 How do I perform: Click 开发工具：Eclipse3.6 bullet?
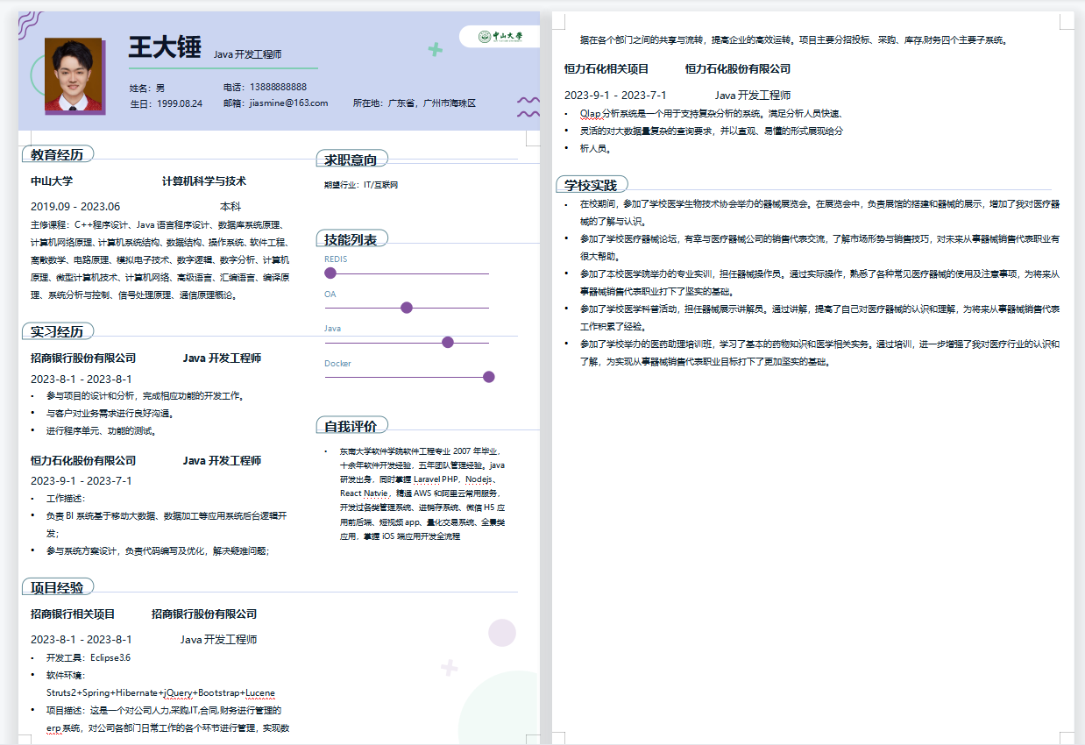coord(89,658)
